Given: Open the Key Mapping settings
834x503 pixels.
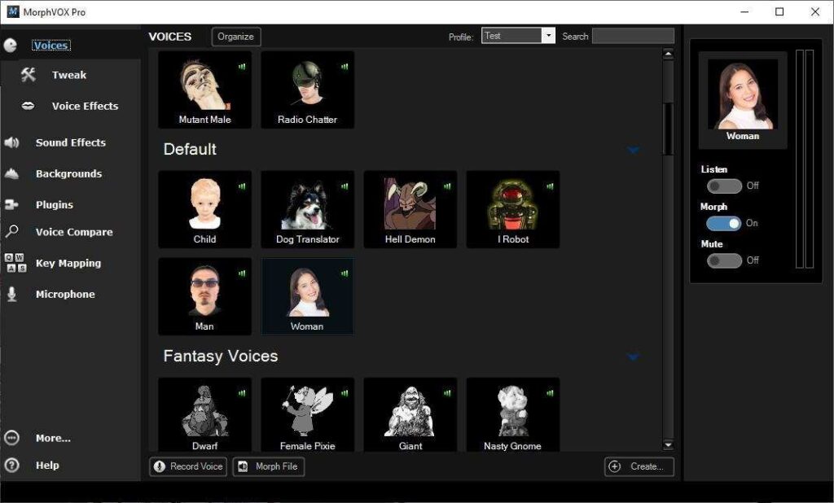Looking at the screenshot, I should 69,263.
